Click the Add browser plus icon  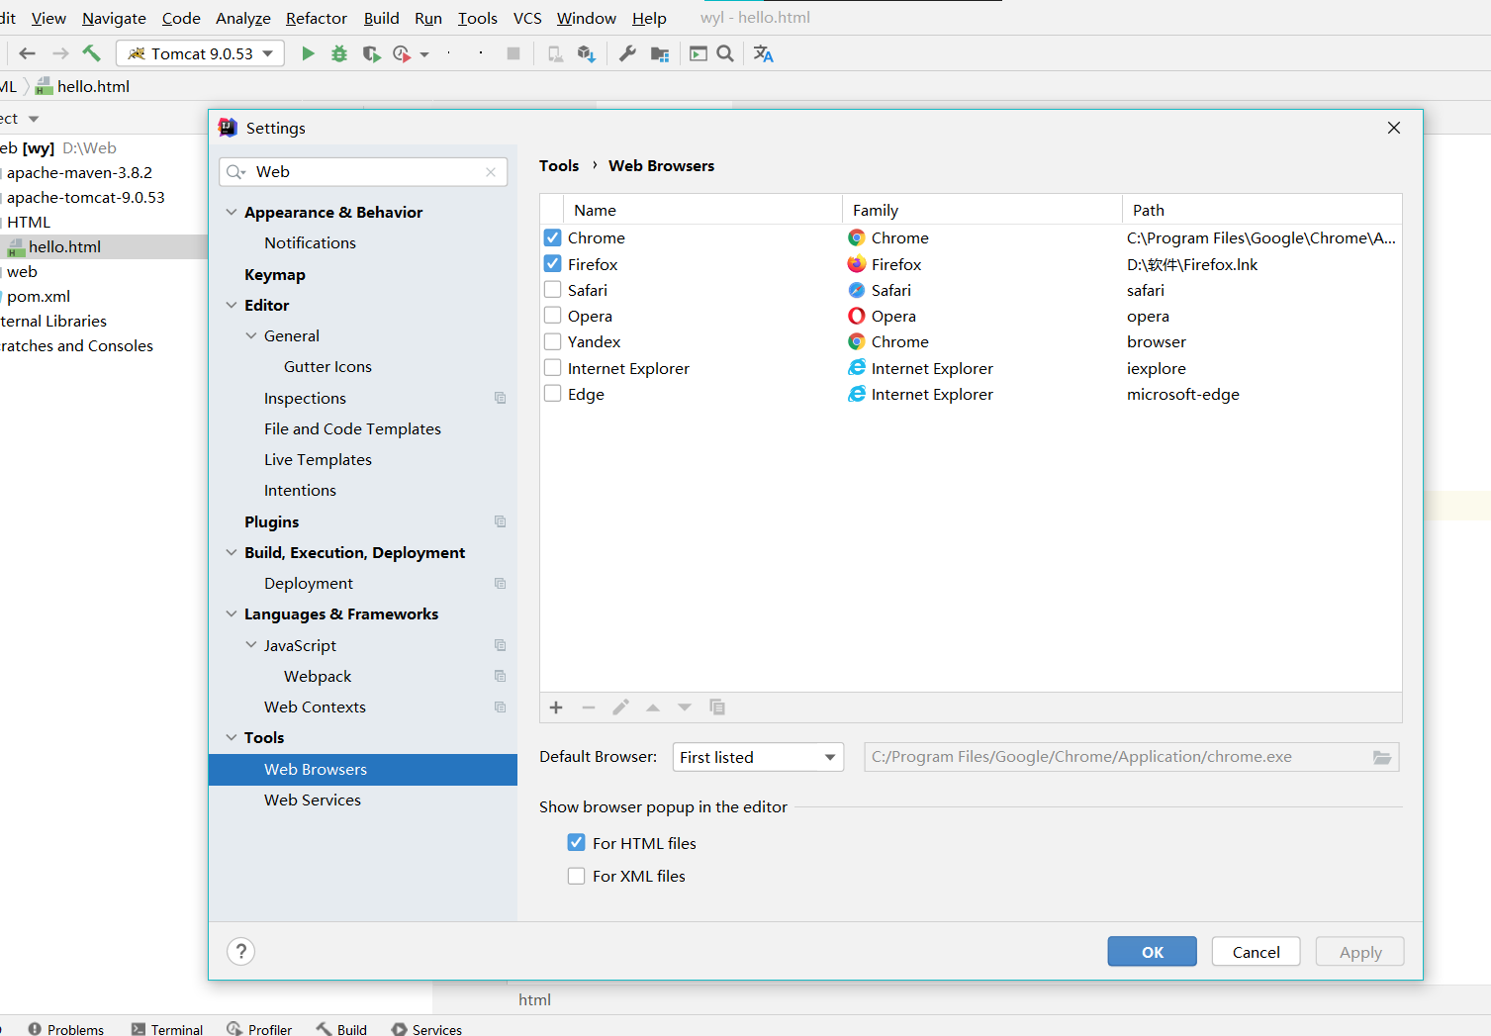(x=556, y=707)
